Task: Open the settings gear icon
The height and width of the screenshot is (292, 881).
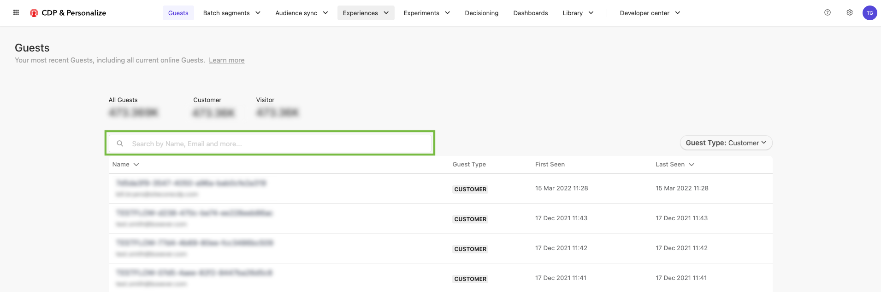Action: (x=850, y=13)
